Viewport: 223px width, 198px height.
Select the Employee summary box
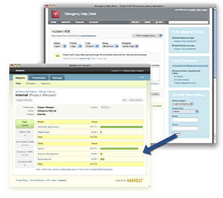pyautogui.click(x=25, y=154)
